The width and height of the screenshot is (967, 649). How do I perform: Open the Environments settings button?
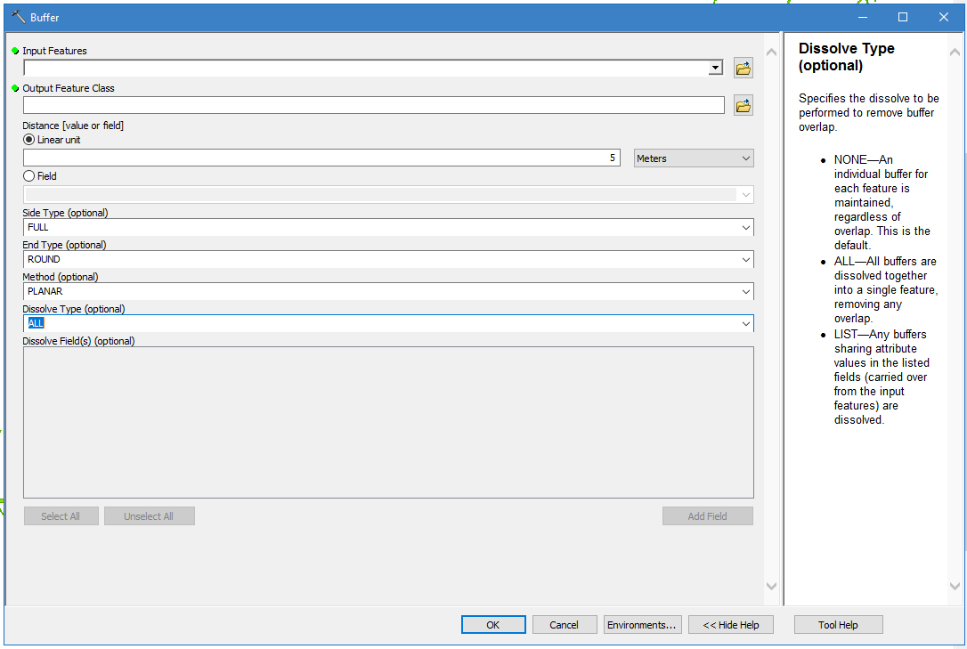(x=642, y=625)
